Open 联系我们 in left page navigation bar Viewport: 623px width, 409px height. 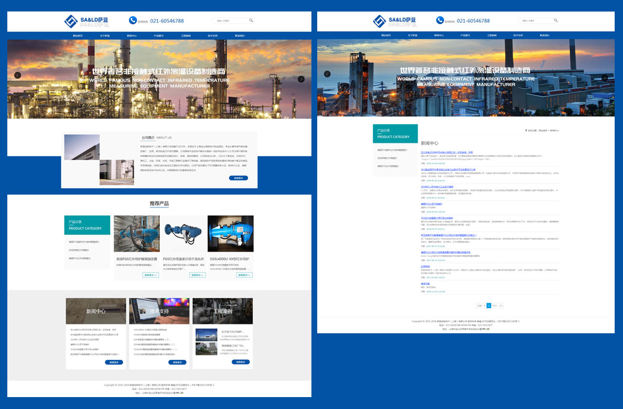pos(240,36)
